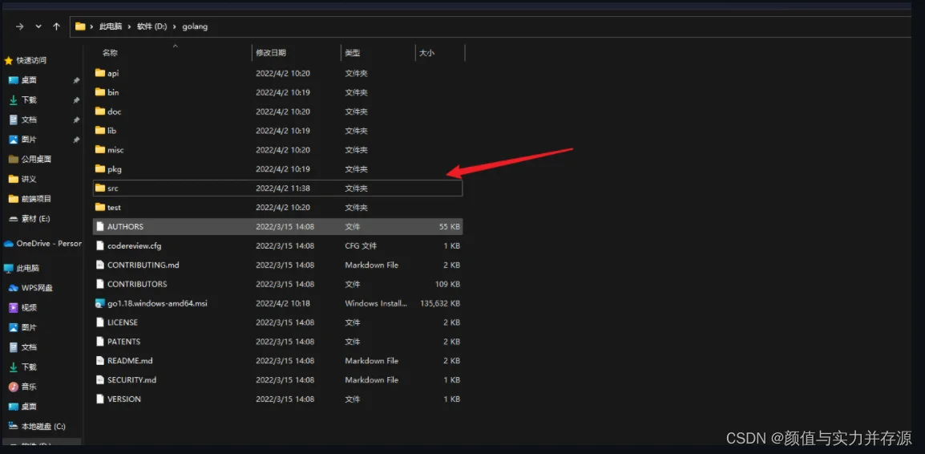Screen dimensions: 925x454
Task: Open pinned 文档 under quick access
Action: (29, 120)
